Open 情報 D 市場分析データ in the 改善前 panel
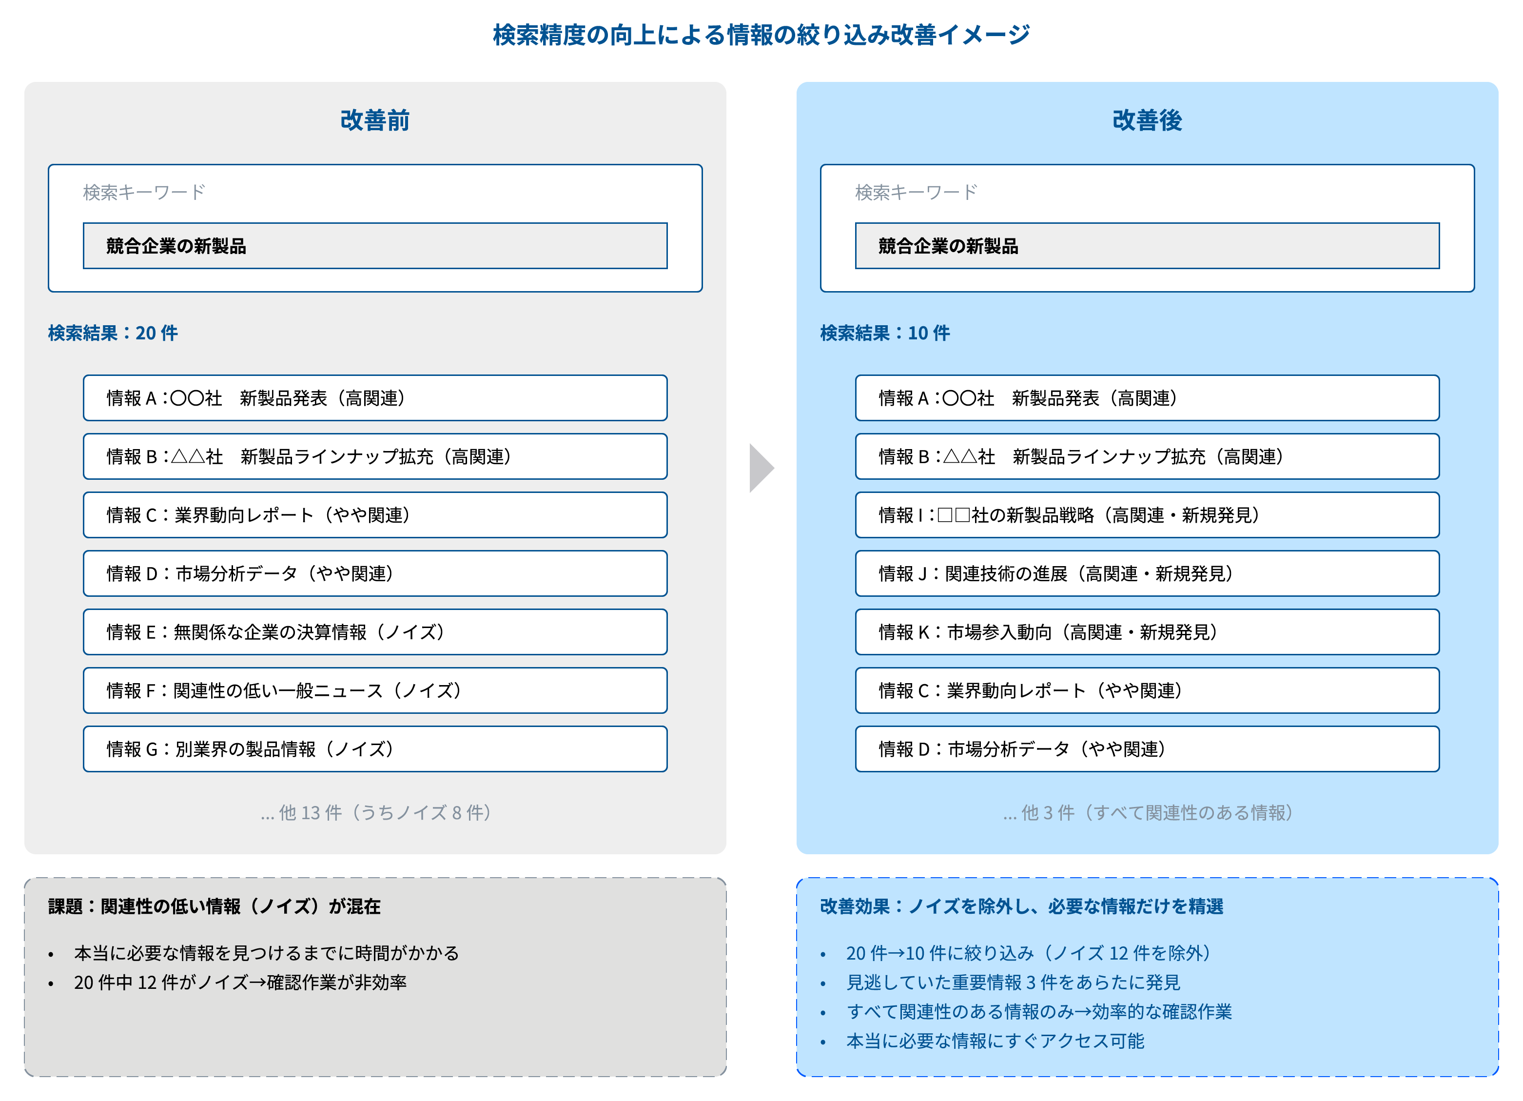This screenshot has width=1523, height=1101. (375, 574)
